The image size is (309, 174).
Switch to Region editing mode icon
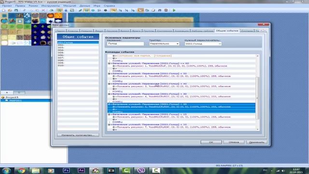click(x=72, y=10)
